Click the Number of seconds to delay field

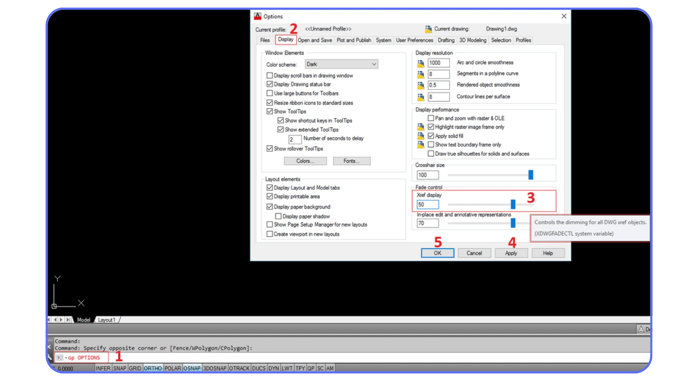(295, 139)
